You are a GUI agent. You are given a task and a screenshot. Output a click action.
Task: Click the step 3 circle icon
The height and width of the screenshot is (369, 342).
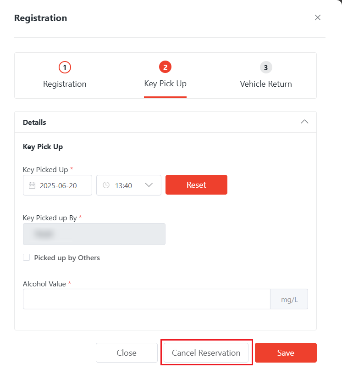pos(265,67)
